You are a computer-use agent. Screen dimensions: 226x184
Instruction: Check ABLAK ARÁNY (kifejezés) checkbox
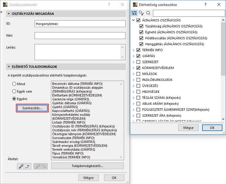(x=138, y=104)
